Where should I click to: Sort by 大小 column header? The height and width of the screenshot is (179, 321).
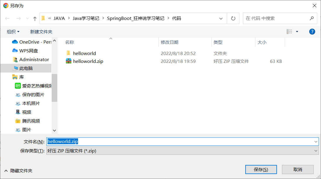coord(262,42)
